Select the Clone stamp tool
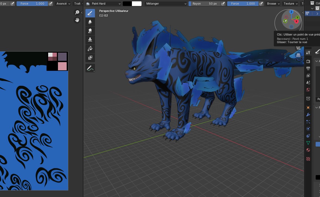 click(90, 40)
